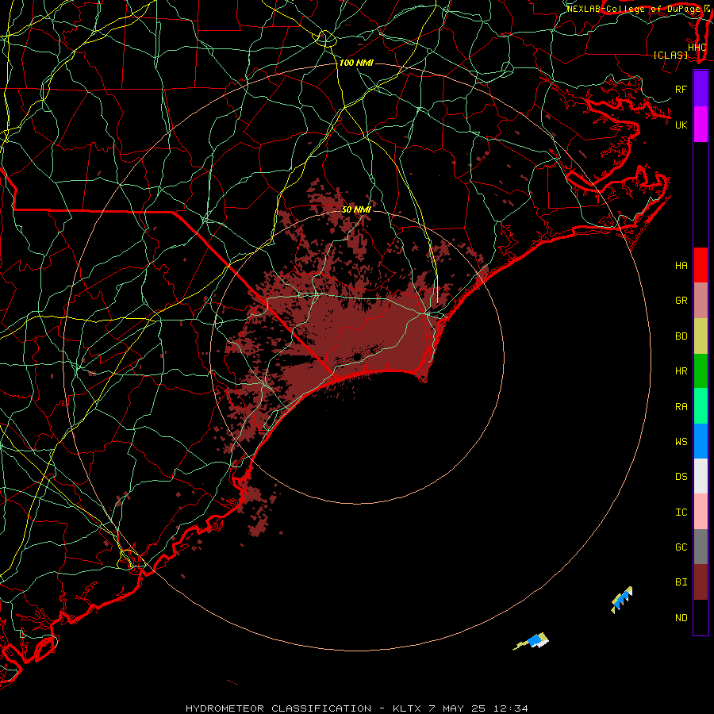Screen dimensions: 714x714
Task: Click the 100 NMI range ring label
Action: (x=356, y=63)
